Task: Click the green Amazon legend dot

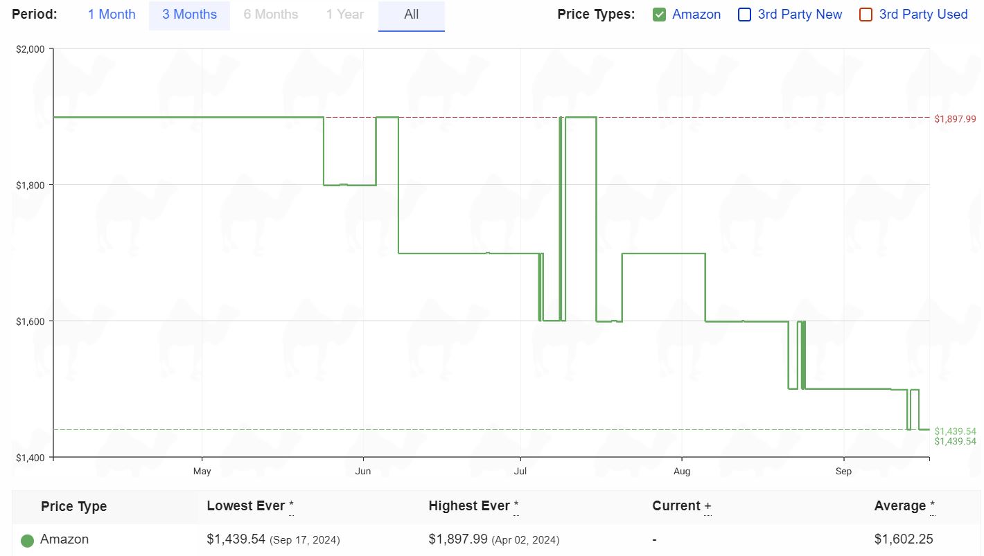Action: coord(28,541)
